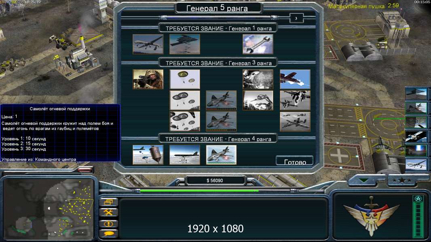Click the exclamation beacon alert button
This screenshot has height=242, width=431.
[108, 223]
